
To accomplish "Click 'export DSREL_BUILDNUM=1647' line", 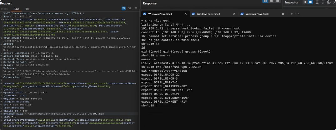I will [x=165, y=98].
